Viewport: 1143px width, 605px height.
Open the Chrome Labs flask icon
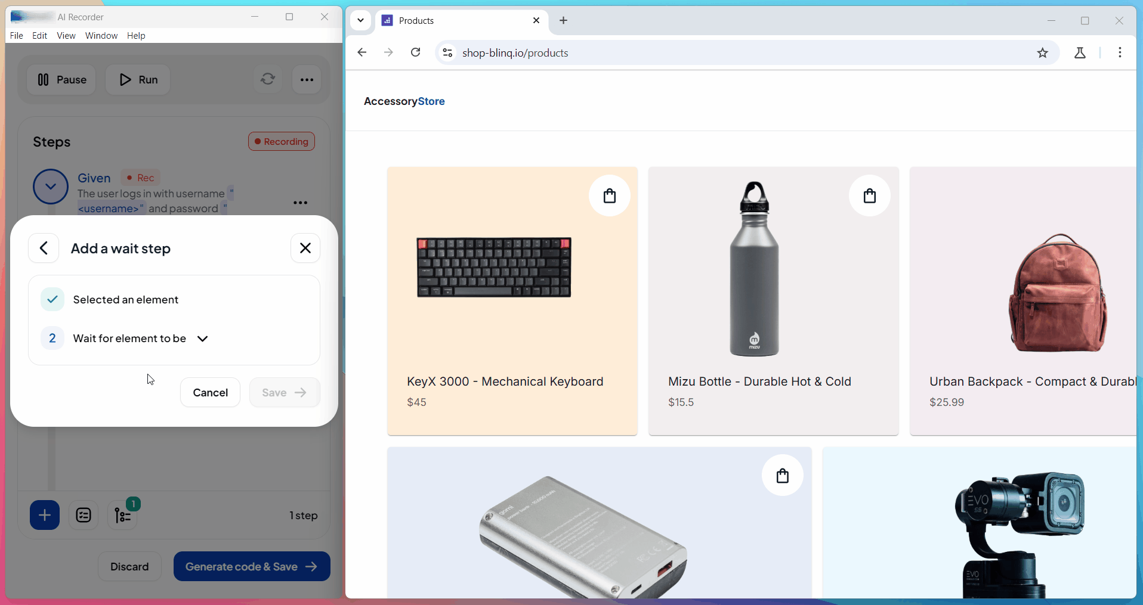pos(1080,53)
